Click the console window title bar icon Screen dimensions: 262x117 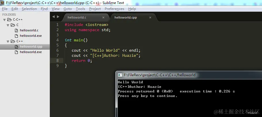click(x=120, y=75)
